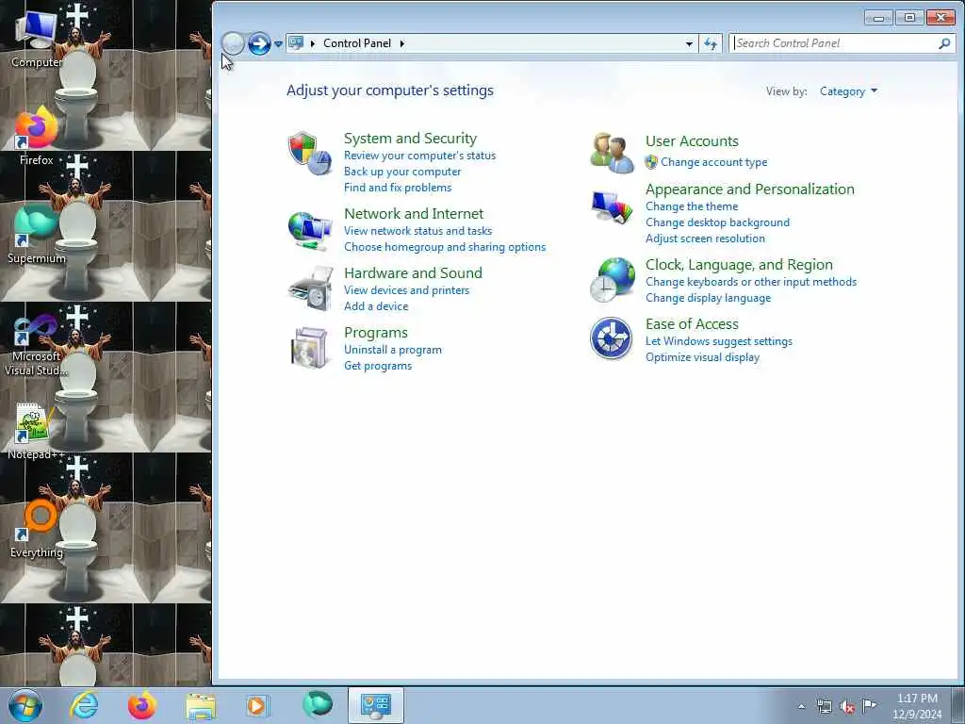Click the Windows Start orb

(x=25, y=705)
